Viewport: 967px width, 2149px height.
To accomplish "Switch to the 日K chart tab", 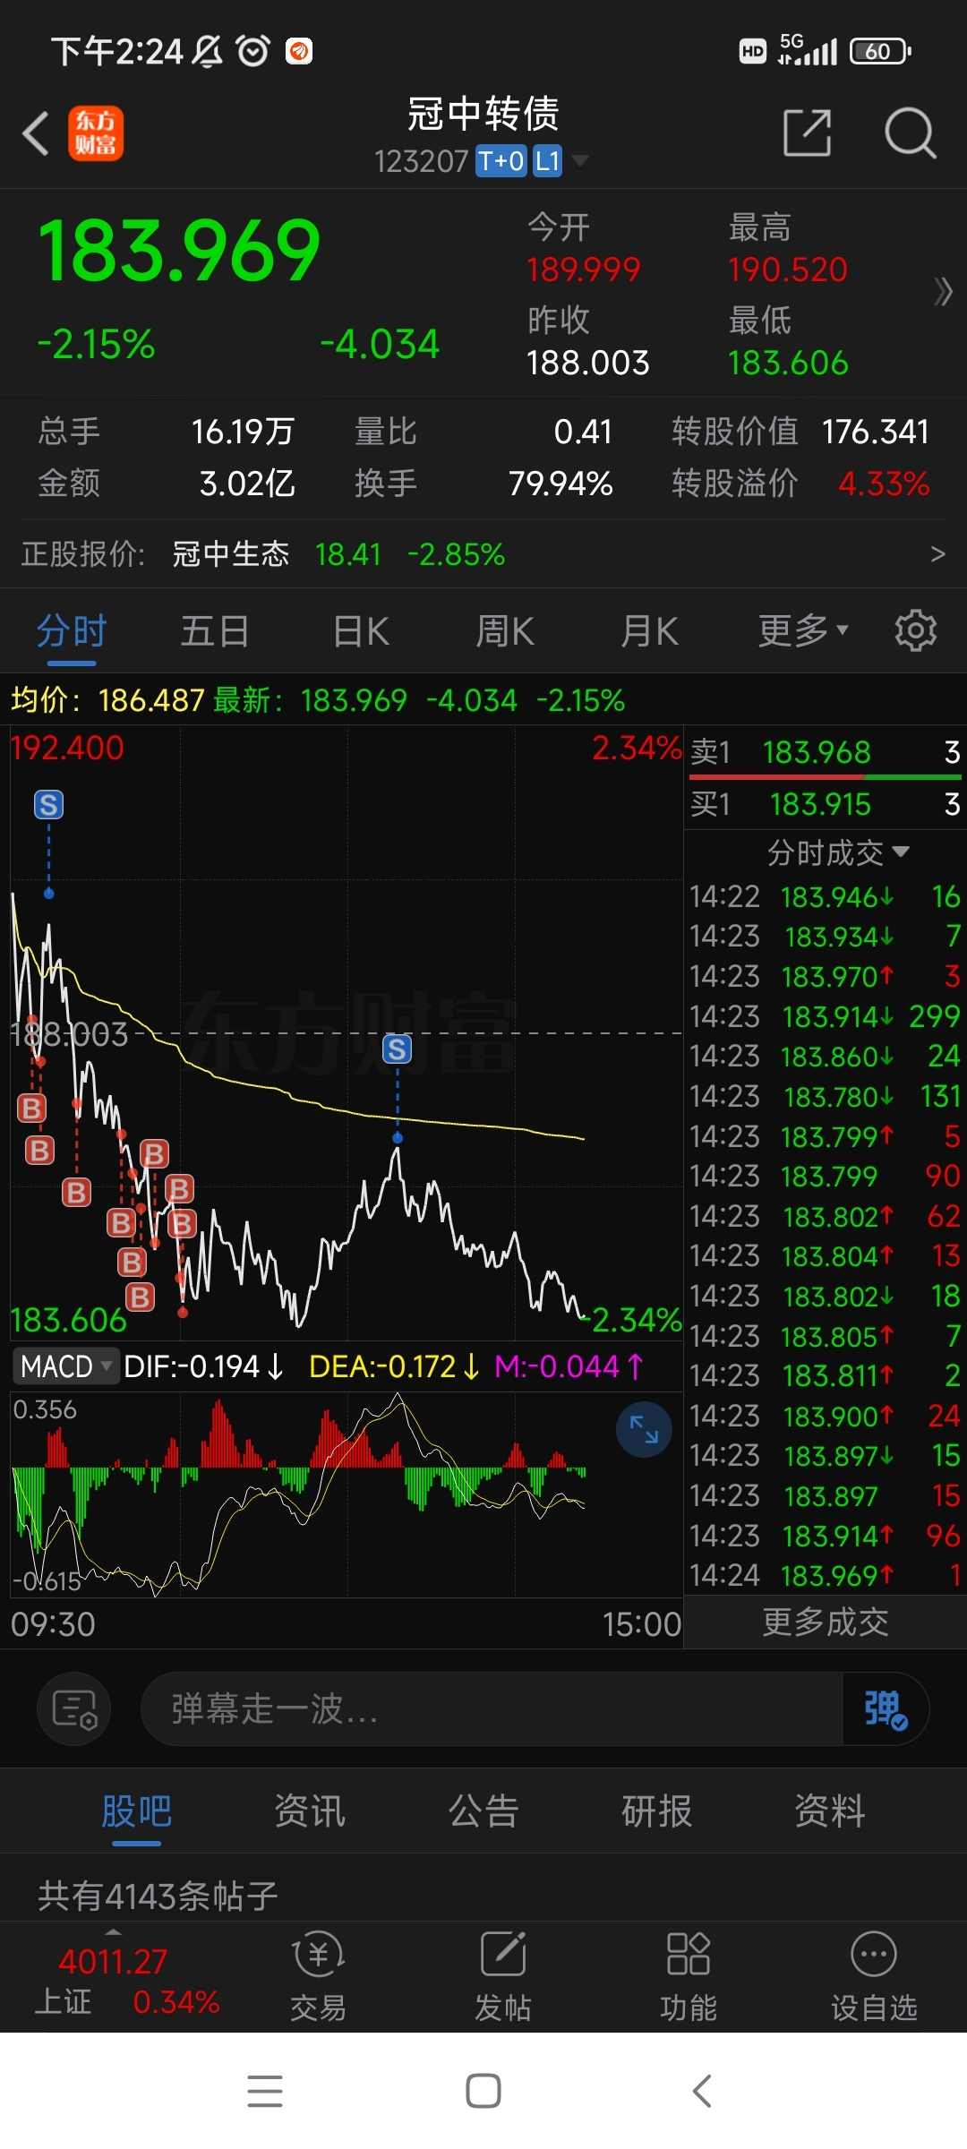I will pyautogui.click(x=361, y=630).
